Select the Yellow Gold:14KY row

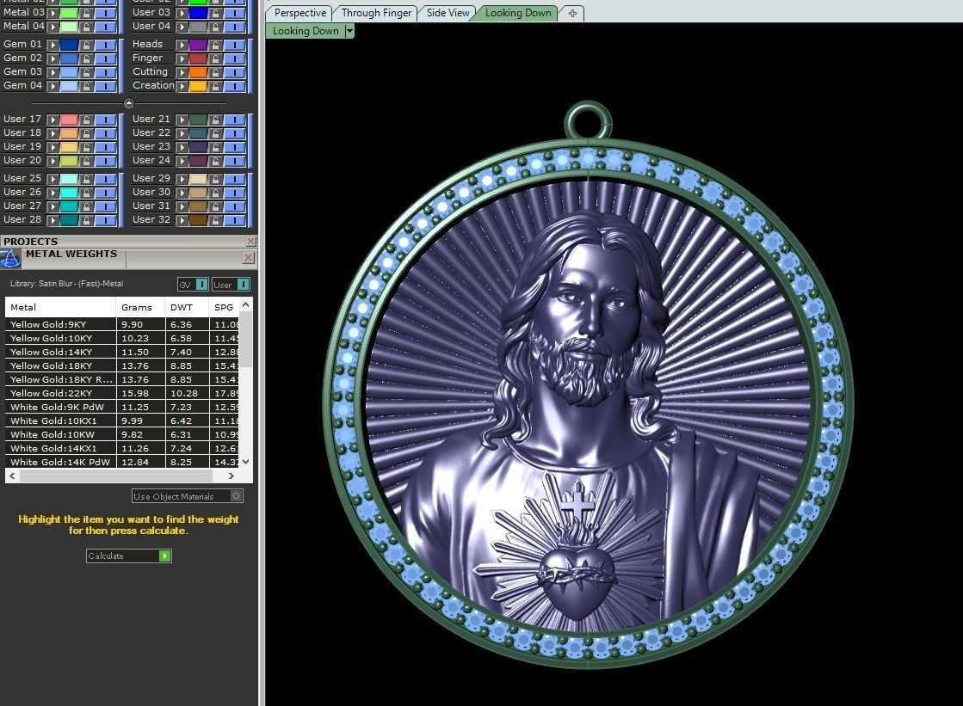pos(122,352)
